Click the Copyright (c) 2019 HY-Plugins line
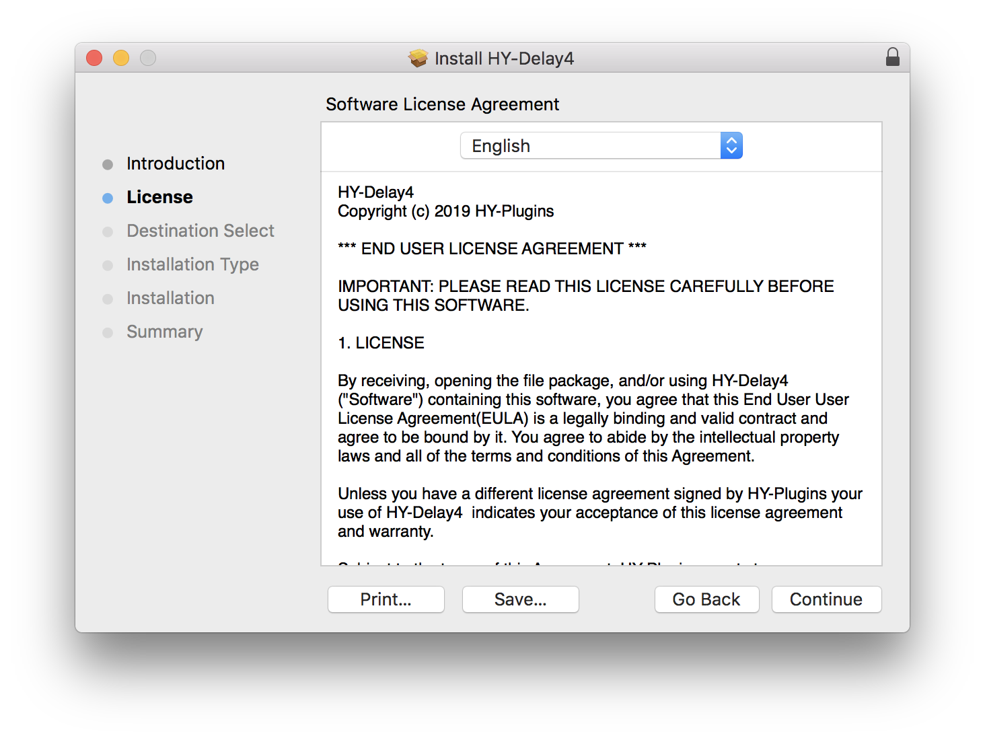This screenshot has width=985, height=740. 445,211
